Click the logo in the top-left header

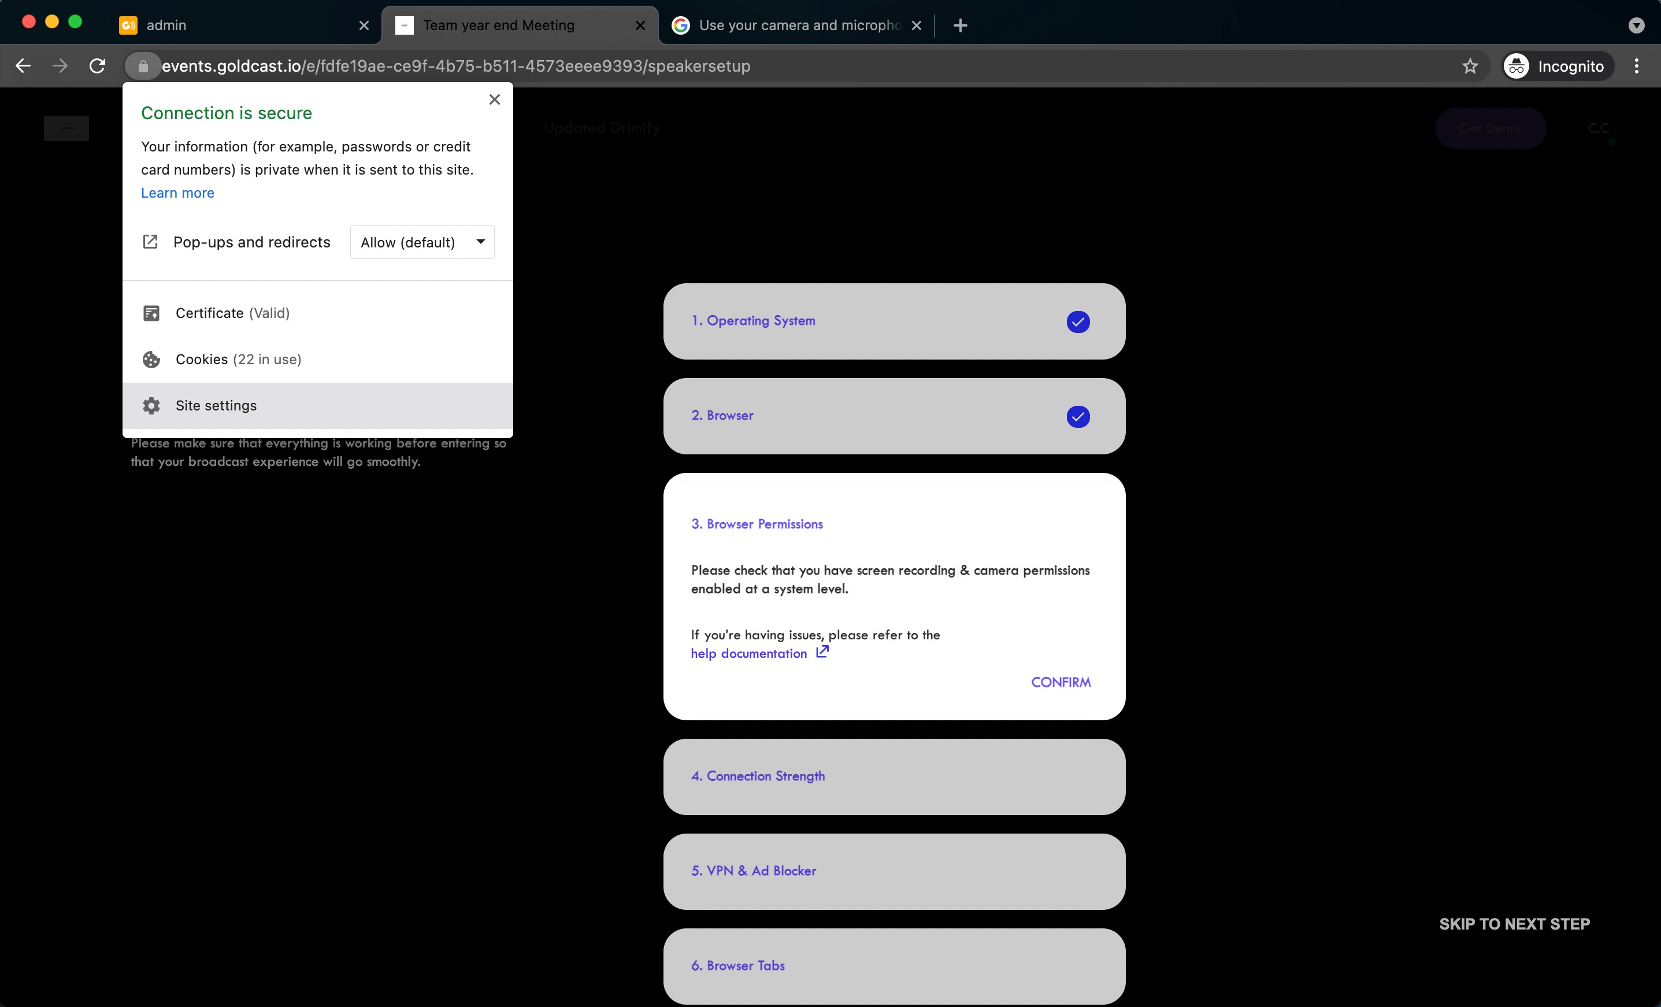[x=66, y=128]
